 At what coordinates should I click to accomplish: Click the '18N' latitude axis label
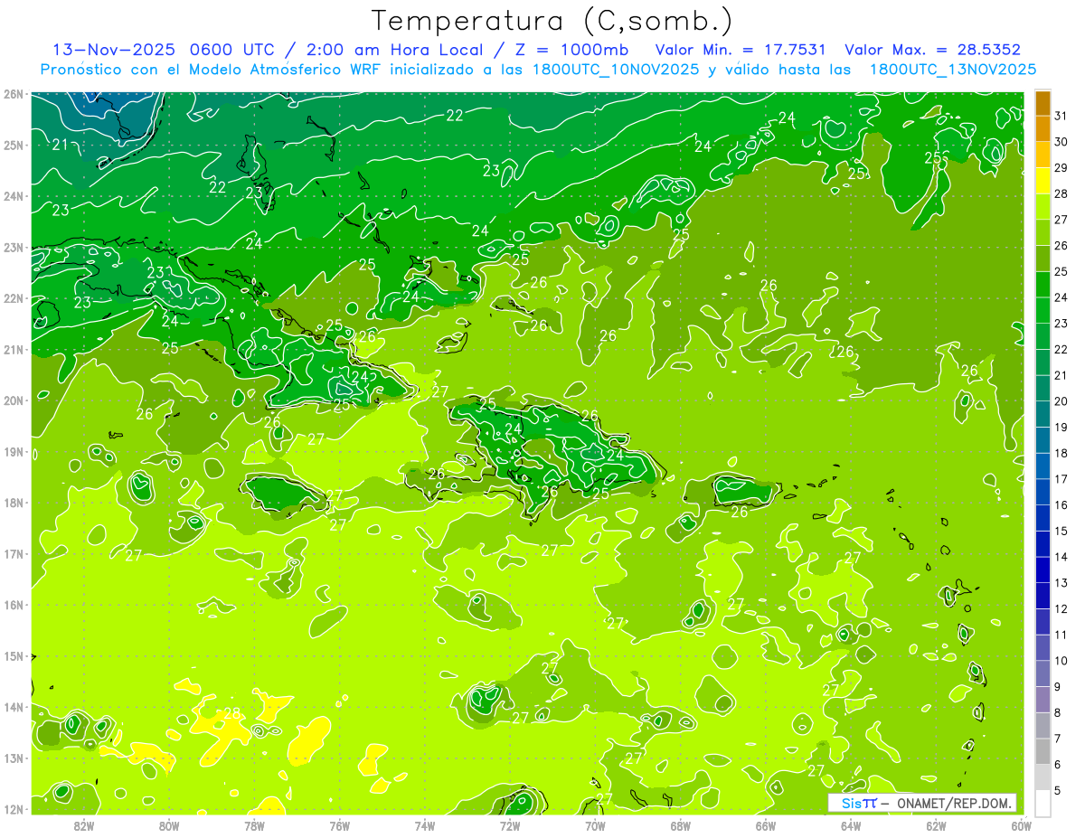[x=14, y=503]
